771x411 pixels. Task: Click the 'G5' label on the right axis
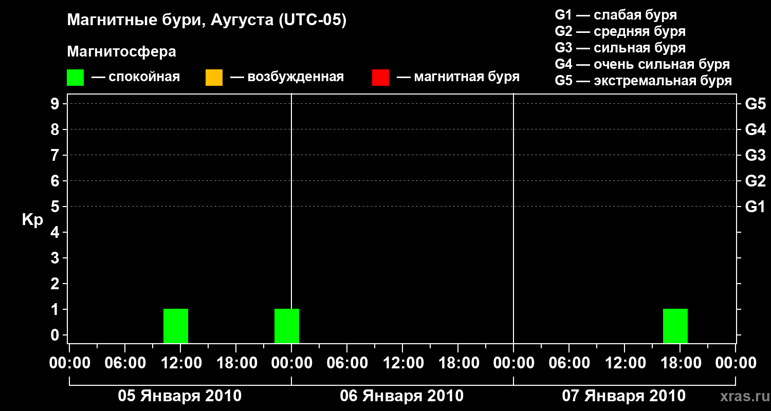tap(756, 104)
